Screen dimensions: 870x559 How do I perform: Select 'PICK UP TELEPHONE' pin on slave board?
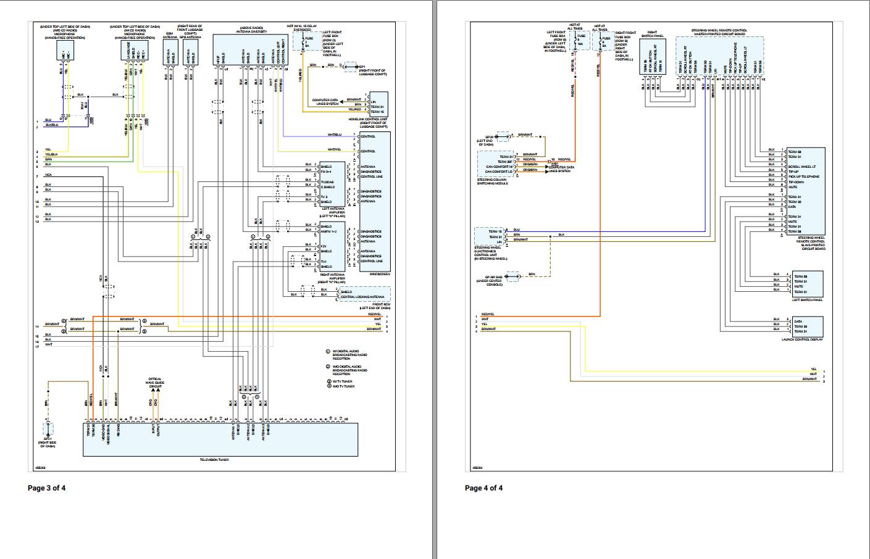pos(804,176)
